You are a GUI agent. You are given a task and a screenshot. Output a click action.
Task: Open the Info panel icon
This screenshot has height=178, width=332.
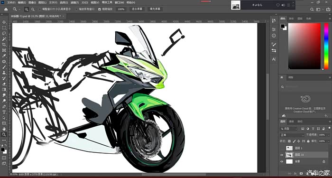pos(274,36)
